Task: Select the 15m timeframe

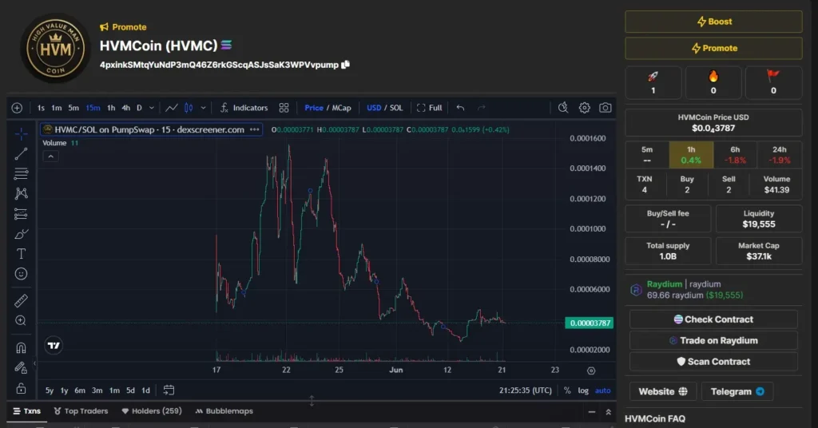Action: [x=93, y=108]
